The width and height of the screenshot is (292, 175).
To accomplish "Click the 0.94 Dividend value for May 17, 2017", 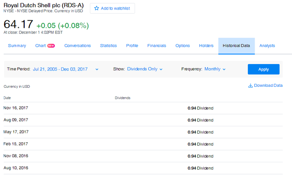I will coord(200,132).
